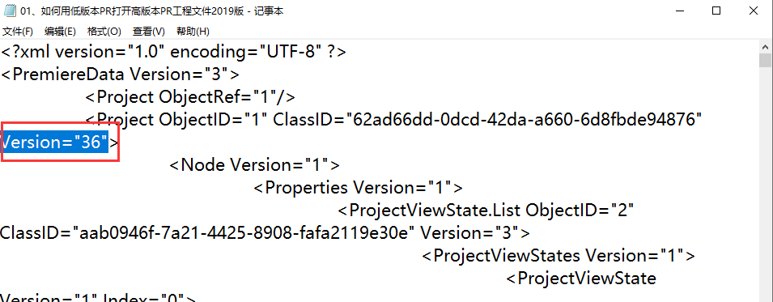Open the 文件(F) menu
The image size is (773, 302).
pyautogui.click(x=18, y=32)
